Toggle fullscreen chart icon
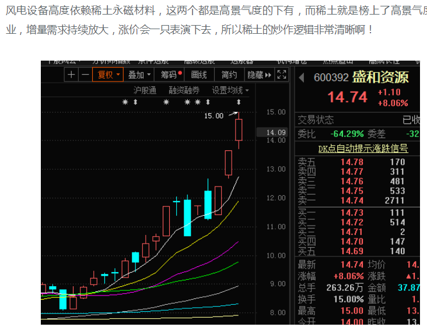 282,75
